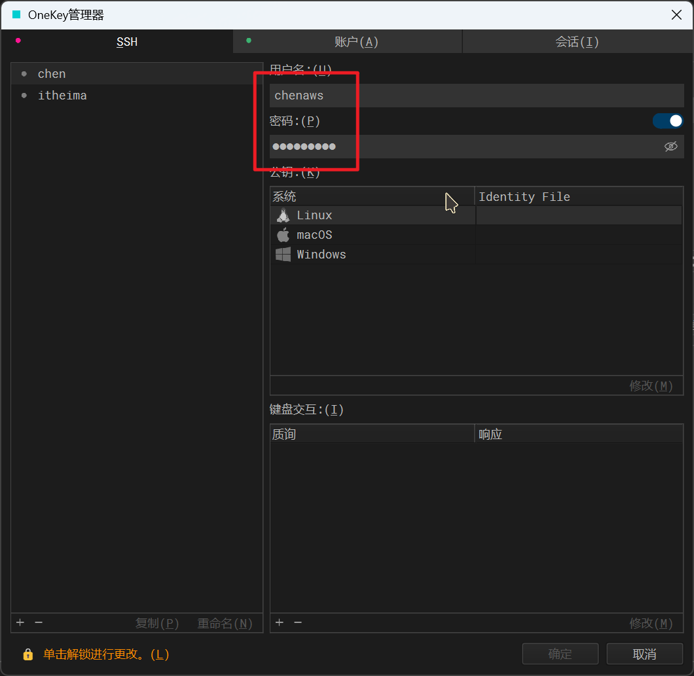Close the OneKey管理器 window
Screen dimensions: 694x676
[x=676, y=15]
